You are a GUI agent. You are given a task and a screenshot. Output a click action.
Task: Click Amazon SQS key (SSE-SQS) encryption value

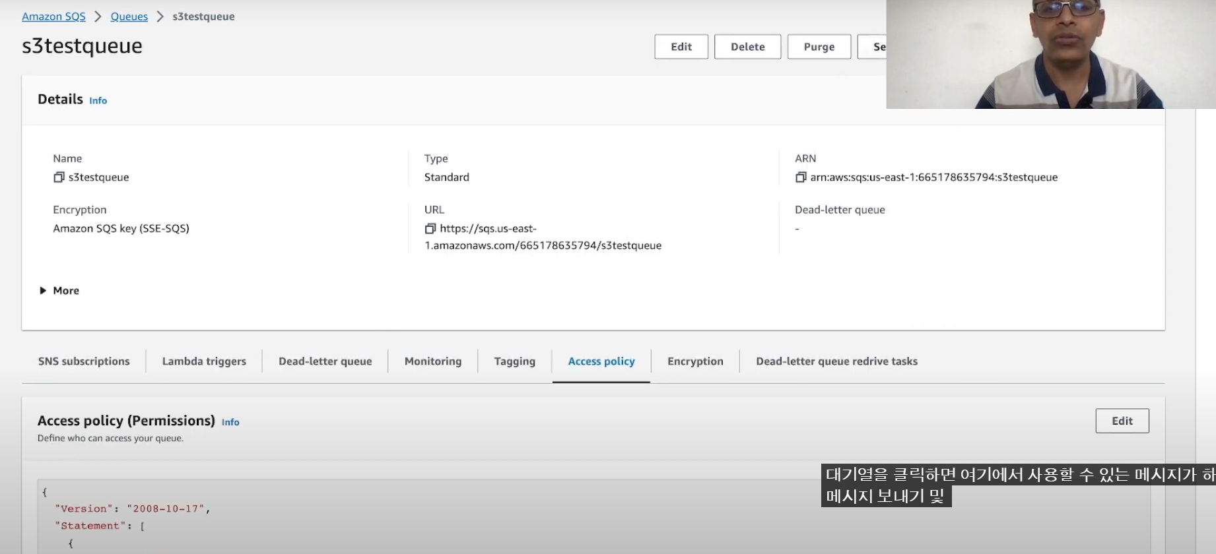coord(121,229)
